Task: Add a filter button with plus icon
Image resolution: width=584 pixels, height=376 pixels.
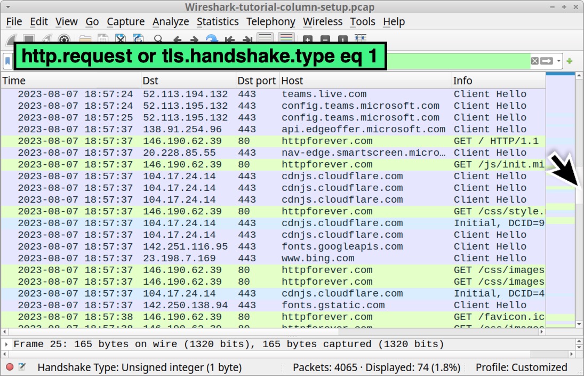Action: coord(570,61)
